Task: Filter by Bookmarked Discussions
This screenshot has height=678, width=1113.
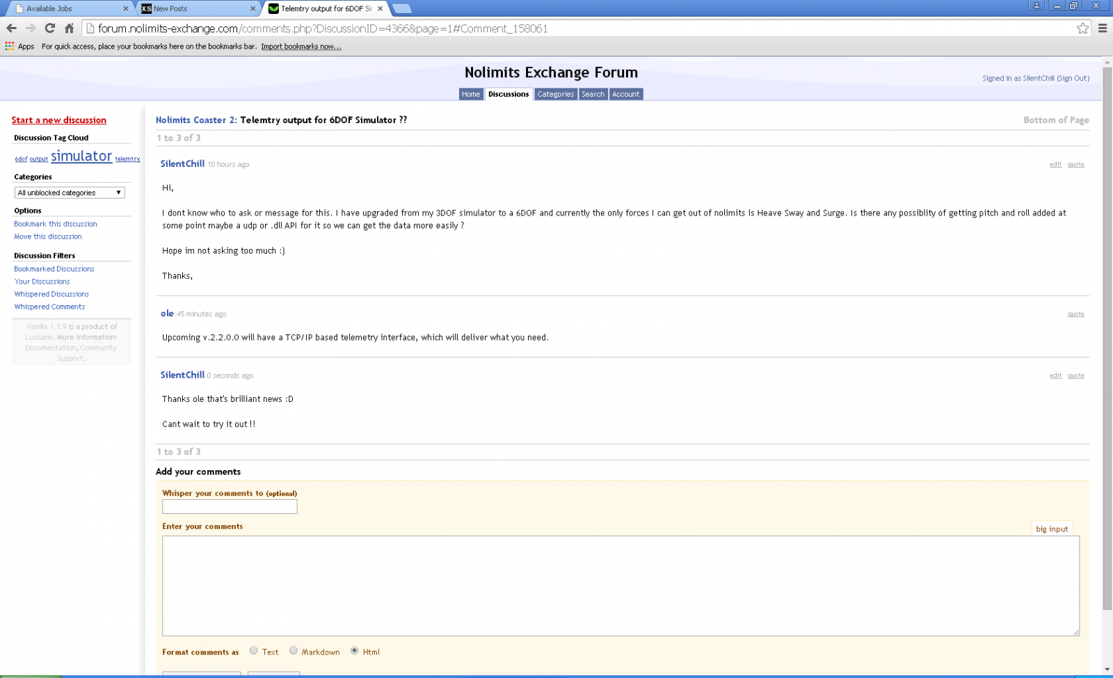Action: [x=54, y=269]
